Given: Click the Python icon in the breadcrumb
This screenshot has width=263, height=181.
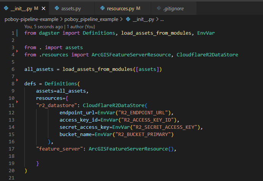Looking at the screenshot, I should (x=128, y=19).
